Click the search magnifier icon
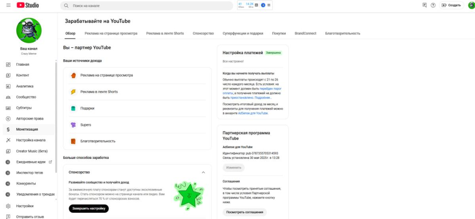 click(x=66, y=6)
